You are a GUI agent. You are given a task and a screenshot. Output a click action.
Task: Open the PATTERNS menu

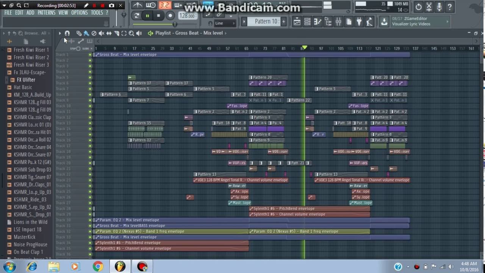tap(47, 12)
